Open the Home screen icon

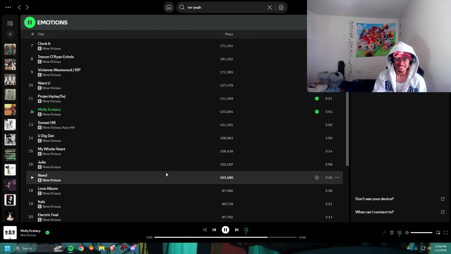pyautogui.click(x=169, y=7)
